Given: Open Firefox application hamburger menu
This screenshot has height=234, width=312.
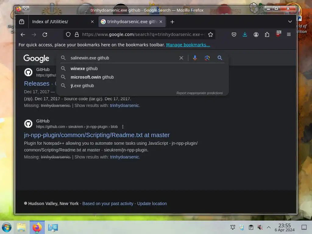Looking at the screenshot, I should [289, 35].
